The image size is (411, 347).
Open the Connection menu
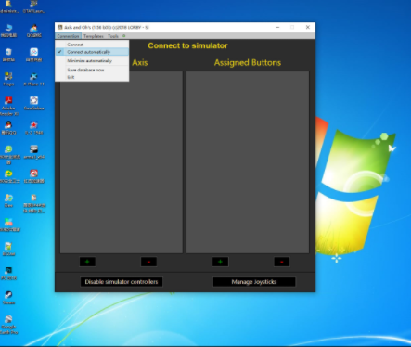tap(68, 36)
